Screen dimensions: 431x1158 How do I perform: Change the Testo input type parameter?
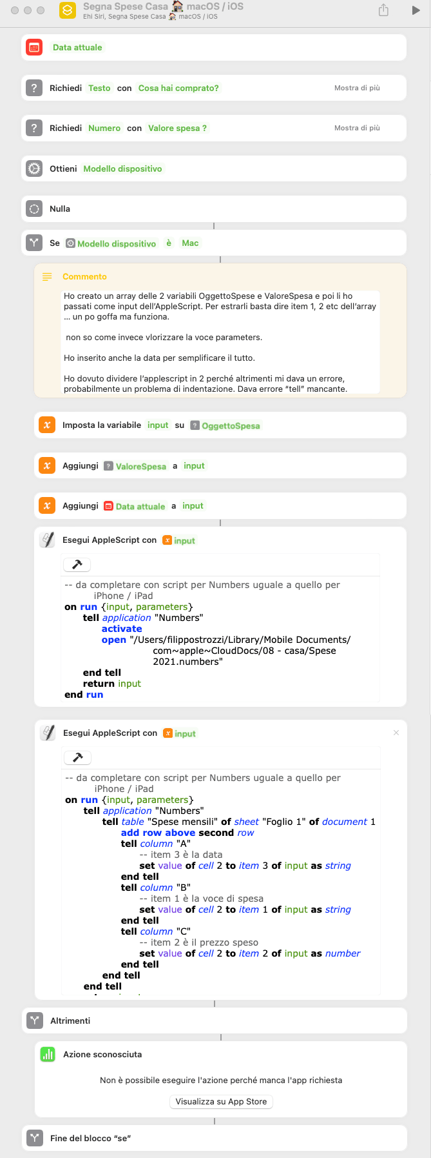point(99,88)
